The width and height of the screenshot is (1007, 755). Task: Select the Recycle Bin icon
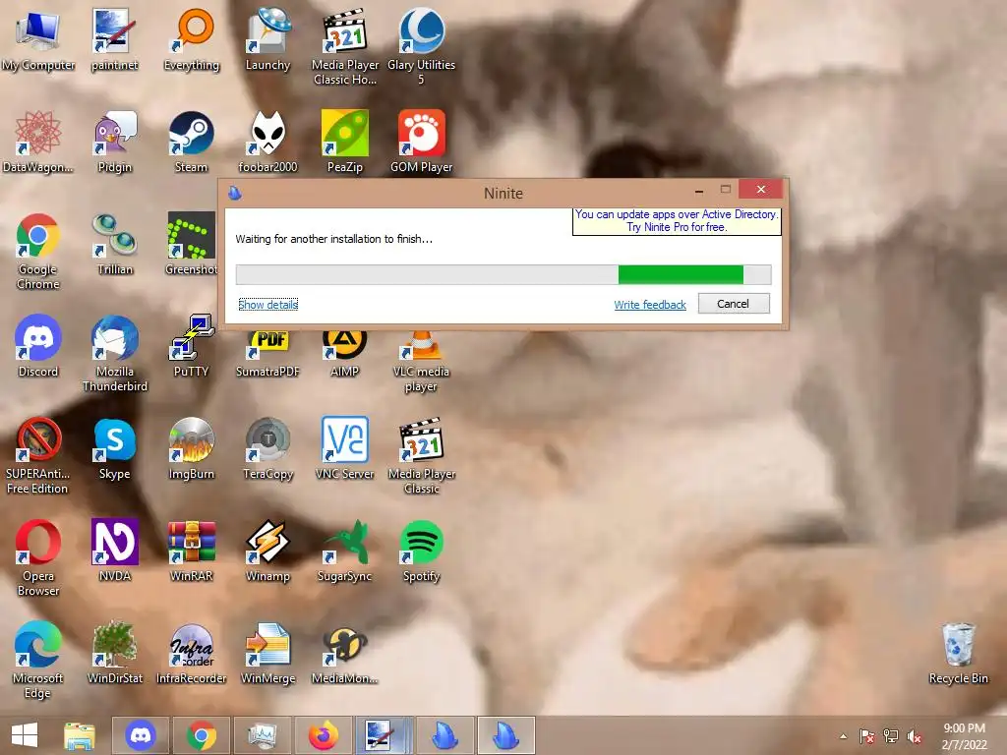point(958,653)
